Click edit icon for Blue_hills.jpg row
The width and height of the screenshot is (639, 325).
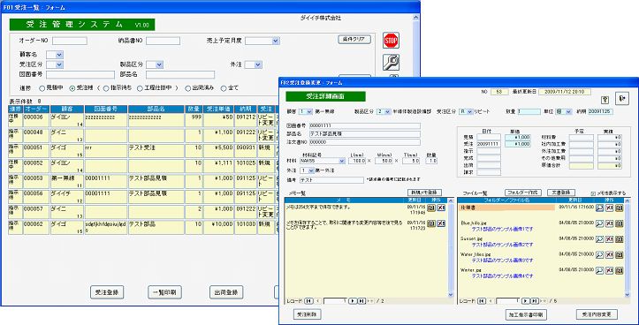[x=620, y=223]
